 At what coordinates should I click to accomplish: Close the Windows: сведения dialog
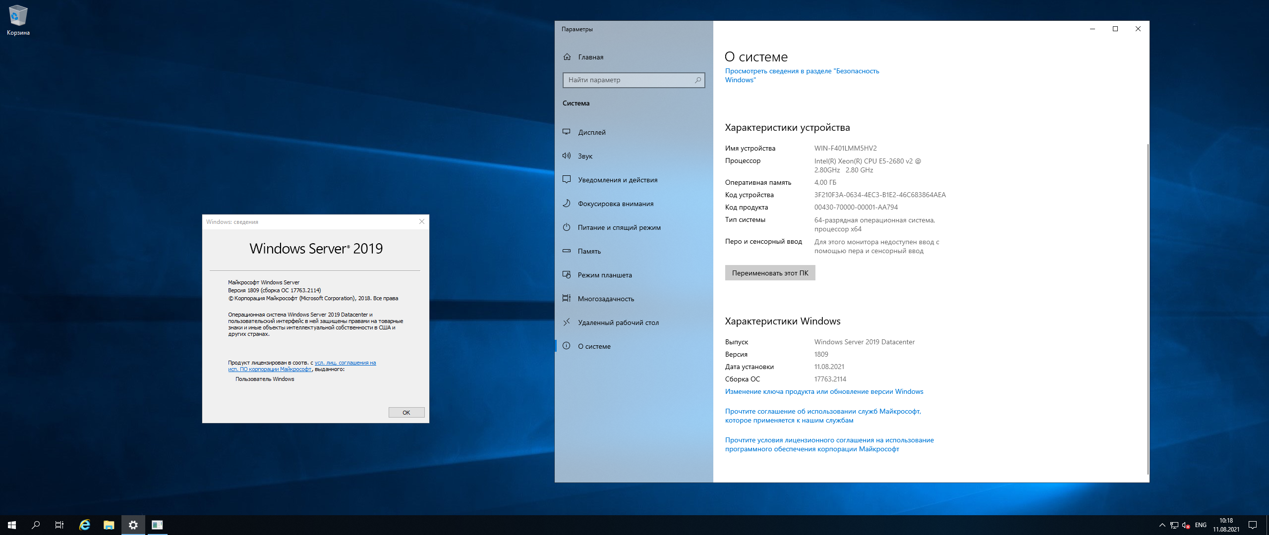click(422, 221)
